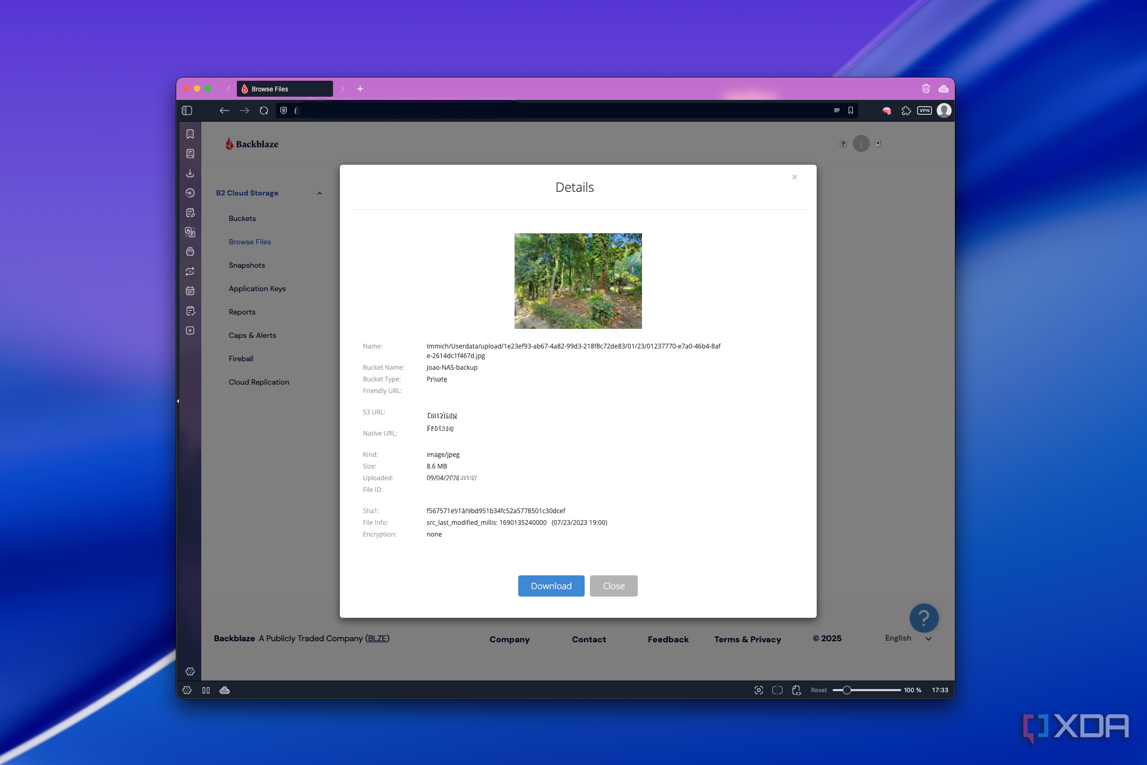
Task: Open browser settings gear in side panel
Action: [190, 671]
